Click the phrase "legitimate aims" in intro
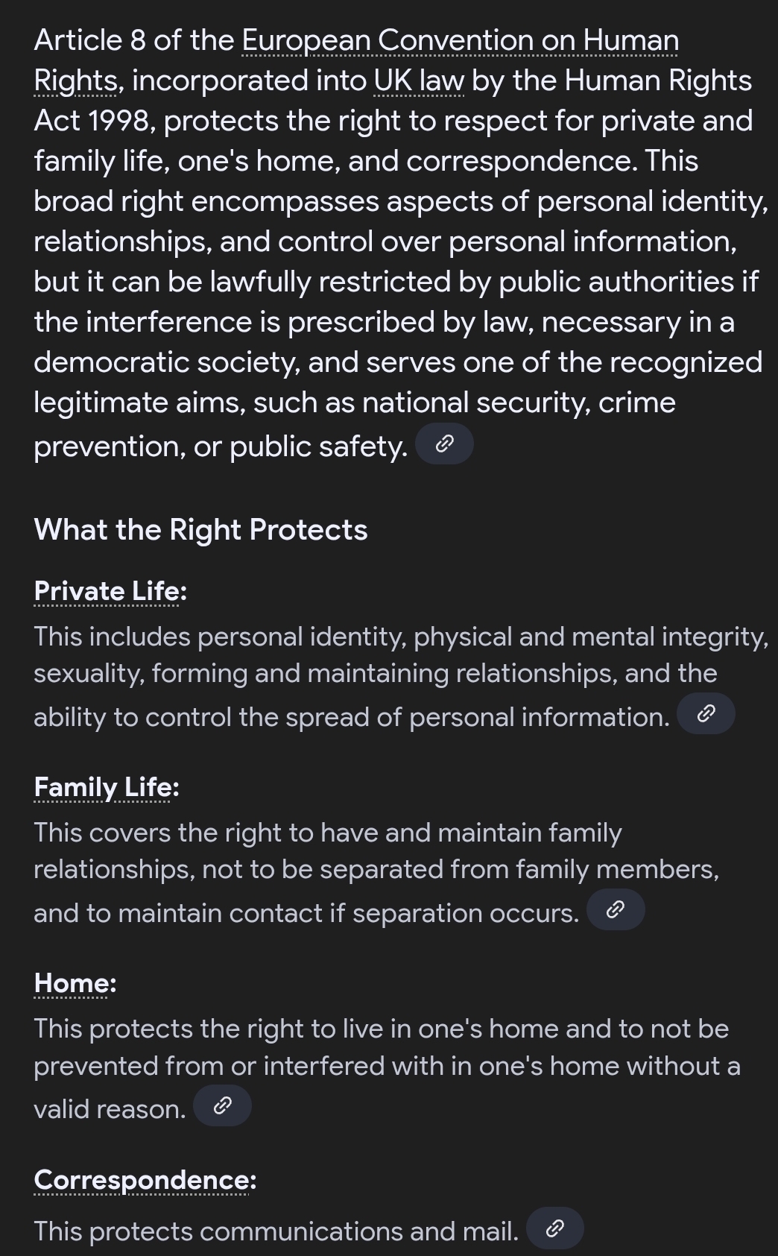 pyautogui.click(x=139, y=403)
